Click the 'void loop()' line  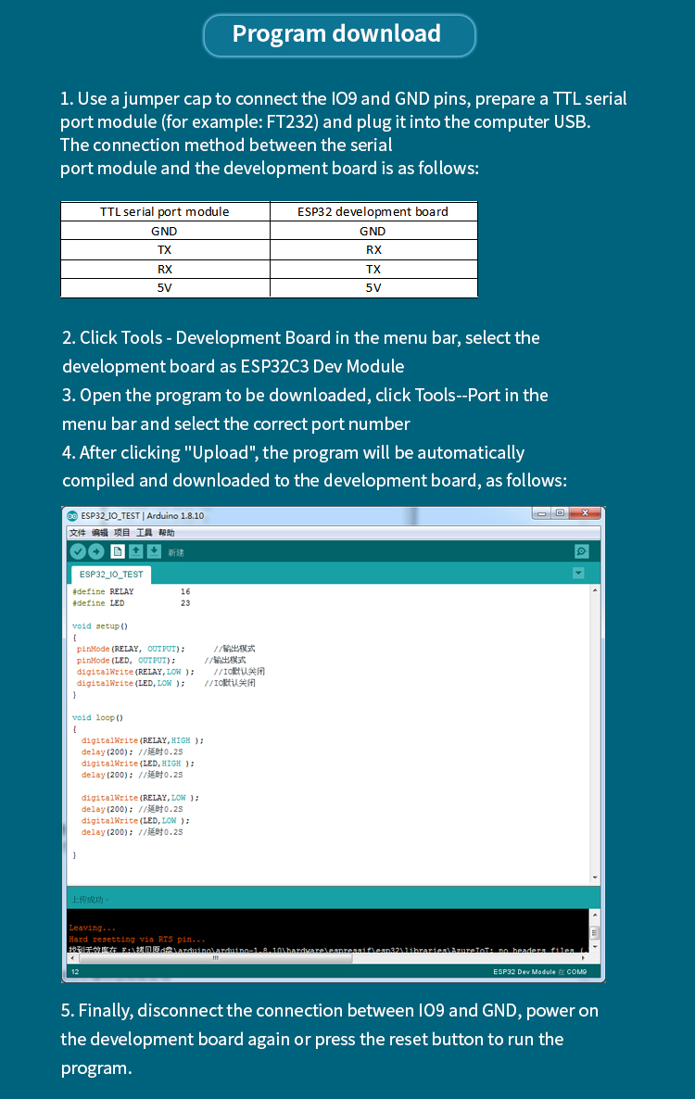[97, 718]
